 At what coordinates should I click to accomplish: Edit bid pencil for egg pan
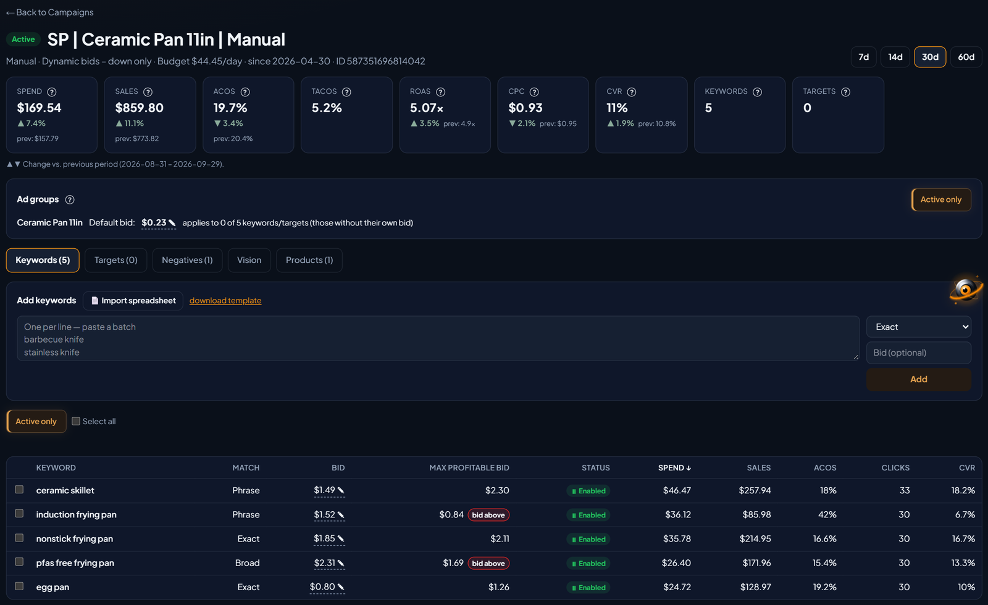point(341,586)
